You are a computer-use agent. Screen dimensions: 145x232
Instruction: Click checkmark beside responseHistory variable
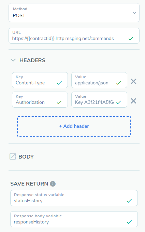pos(129,222)
